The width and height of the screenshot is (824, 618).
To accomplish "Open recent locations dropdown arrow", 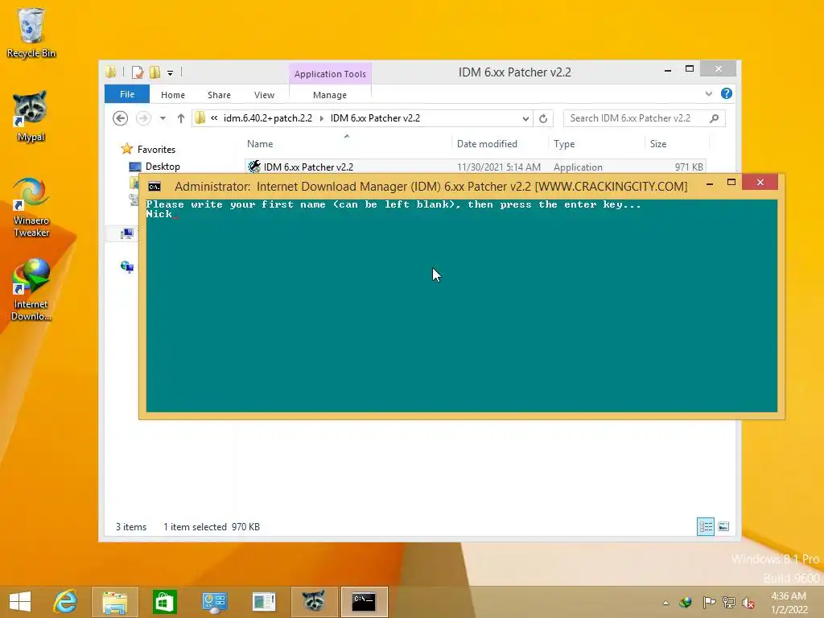I will coord(163,118).
